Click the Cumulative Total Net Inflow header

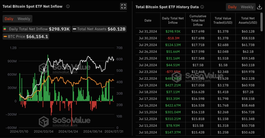tap(198, 20)
